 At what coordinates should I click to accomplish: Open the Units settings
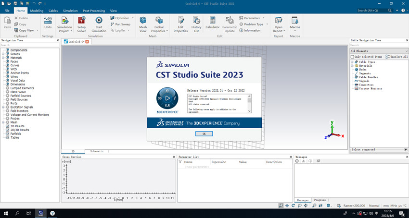pos(48,23)
